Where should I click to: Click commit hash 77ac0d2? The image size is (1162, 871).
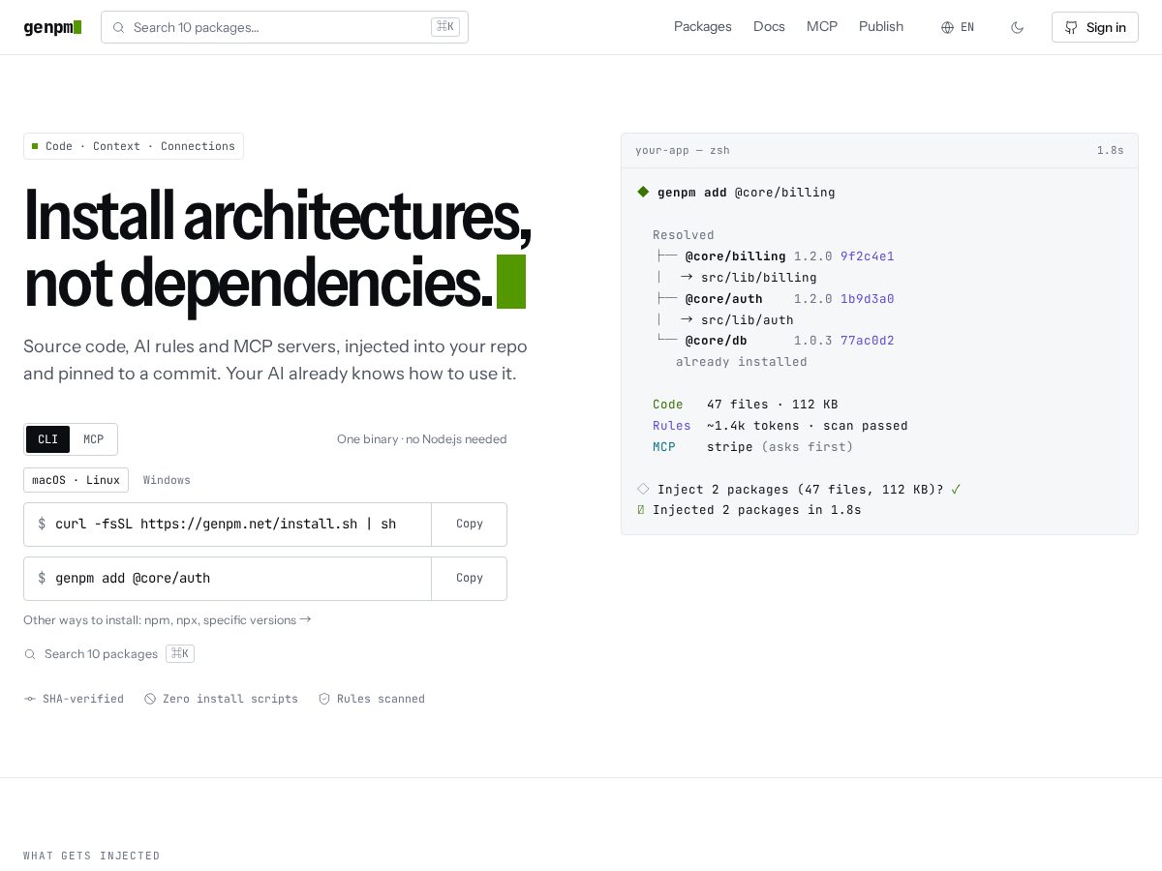868,341
